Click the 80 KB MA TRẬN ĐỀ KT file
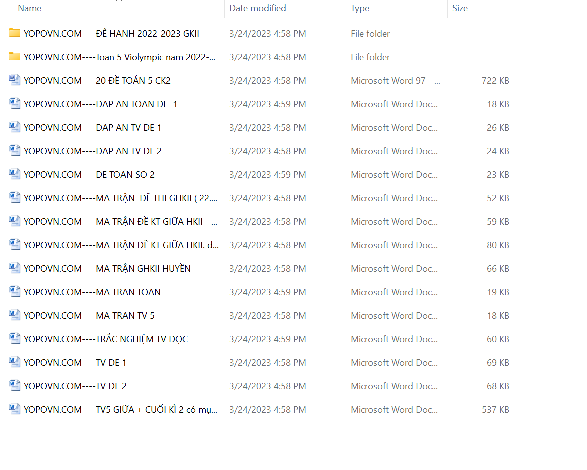Image resolution: width=587 pixels, height=470 pixels. (x=121, y=245)
